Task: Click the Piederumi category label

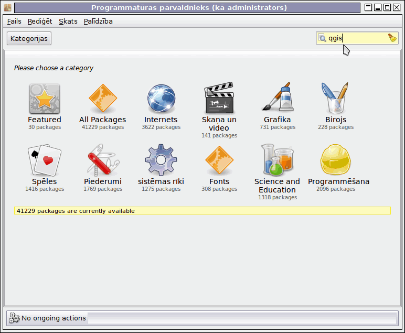Action: (x=103, y=181)
